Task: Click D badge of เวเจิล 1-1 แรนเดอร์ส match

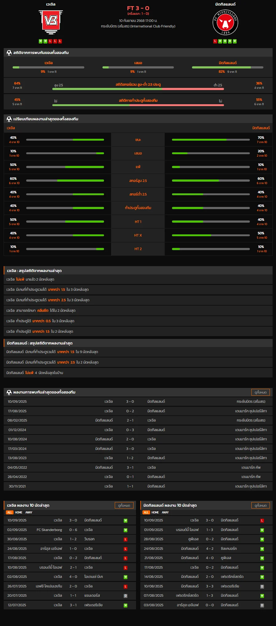Action: (x=126, y=596)
